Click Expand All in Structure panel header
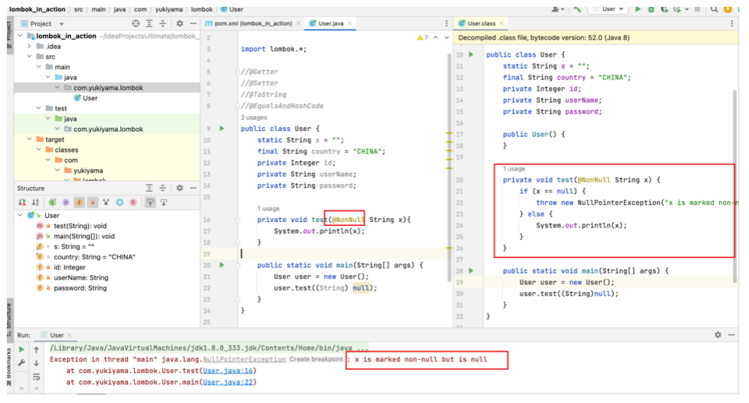This screenshot has width=749, height=403. click(x=149, y=188)
